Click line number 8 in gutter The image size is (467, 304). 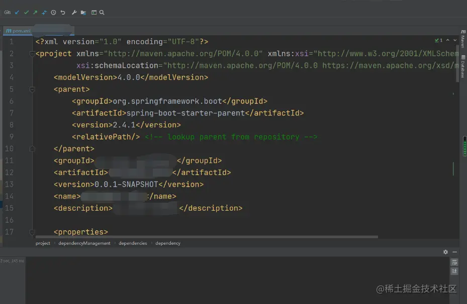(x=12, y=125)
